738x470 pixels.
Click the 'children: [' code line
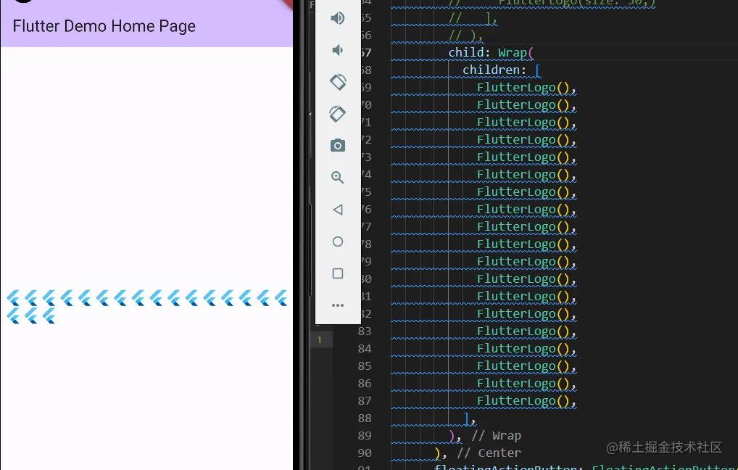coord(501,70)
